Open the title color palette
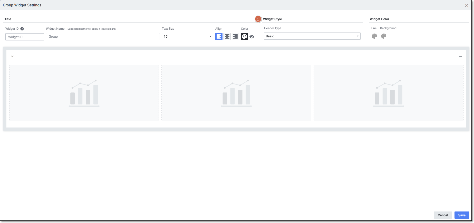This screenshot has width=474, height=223. (244, 37)
